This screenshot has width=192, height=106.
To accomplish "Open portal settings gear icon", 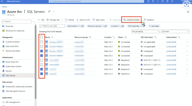I will pyautogui.click(x=163, y=1).
